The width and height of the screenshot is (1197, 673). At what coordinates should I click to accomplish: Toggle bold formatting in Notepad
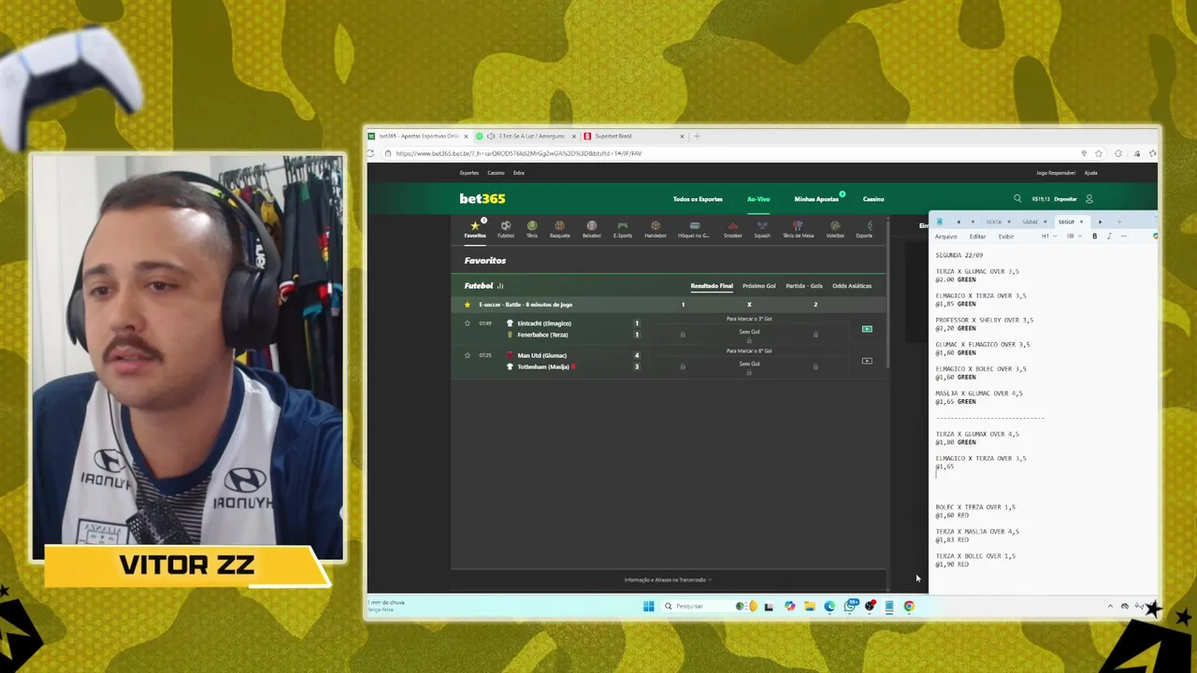coord(1095,236)
